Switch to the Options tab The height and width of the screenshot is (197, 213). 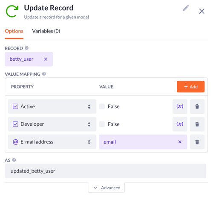click(x=14, y=31)
